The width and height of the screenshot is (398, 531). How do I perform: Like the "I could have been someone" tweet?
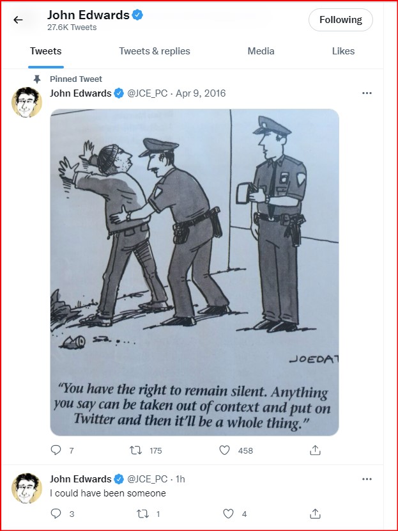pyautogui.click(x=229, y=513)
